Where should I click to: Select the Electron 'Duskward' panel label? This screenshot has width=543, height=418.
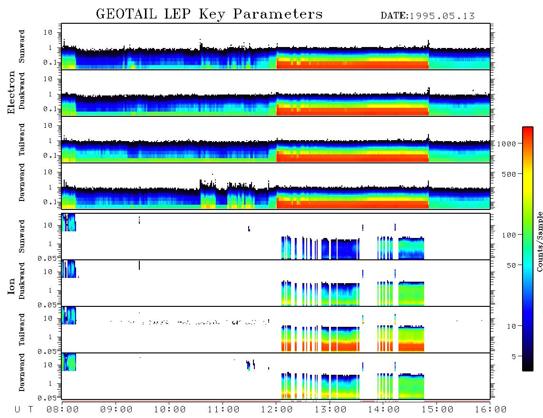(21, 91)
